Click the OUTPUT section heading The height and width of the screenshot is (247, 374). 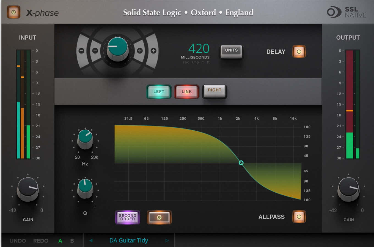(x=348, y=38)
